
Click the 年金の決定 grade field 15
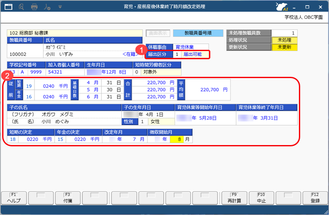pos(61,139)
